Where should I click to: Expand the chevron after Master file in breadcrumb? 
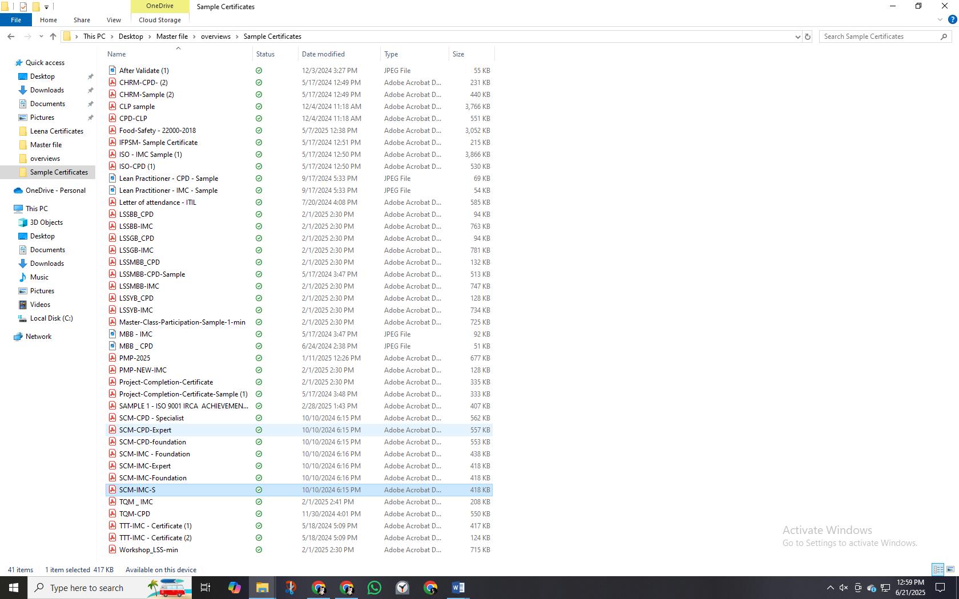click(195, 37)
